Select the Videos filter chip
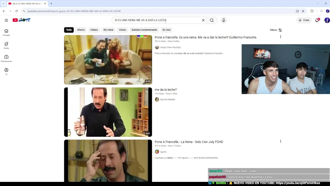The width and height of the screenshot is (330, 186). click(x=94, y=30)
